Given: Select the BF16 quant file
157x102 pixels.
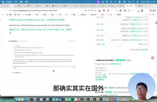Looking at the screenshot, I should pyautogui.click(x=143, y=44).
